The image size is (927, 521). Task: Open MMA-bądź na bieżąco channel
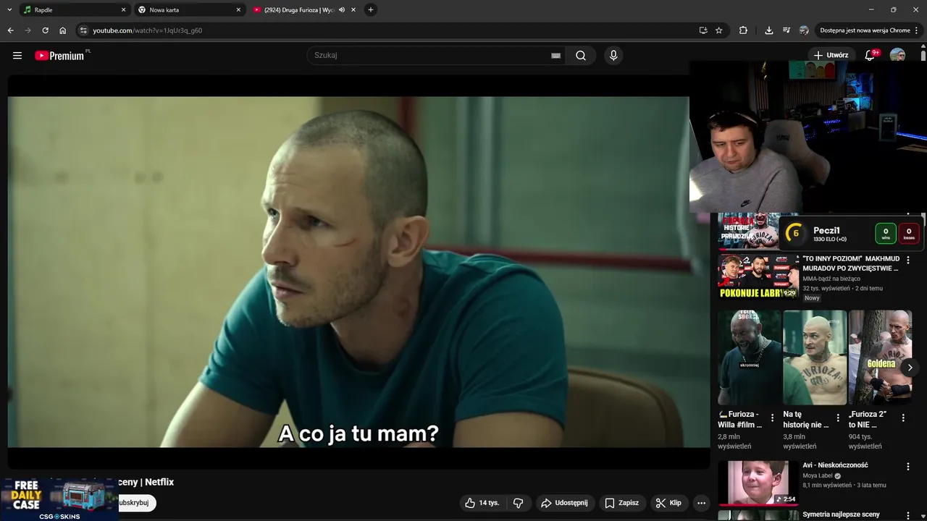(x=831, y=279)
